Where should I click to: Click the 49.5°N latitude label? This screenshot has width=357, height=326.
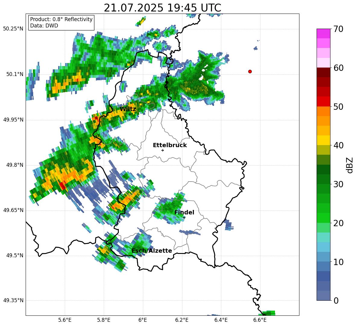[14, 255]
